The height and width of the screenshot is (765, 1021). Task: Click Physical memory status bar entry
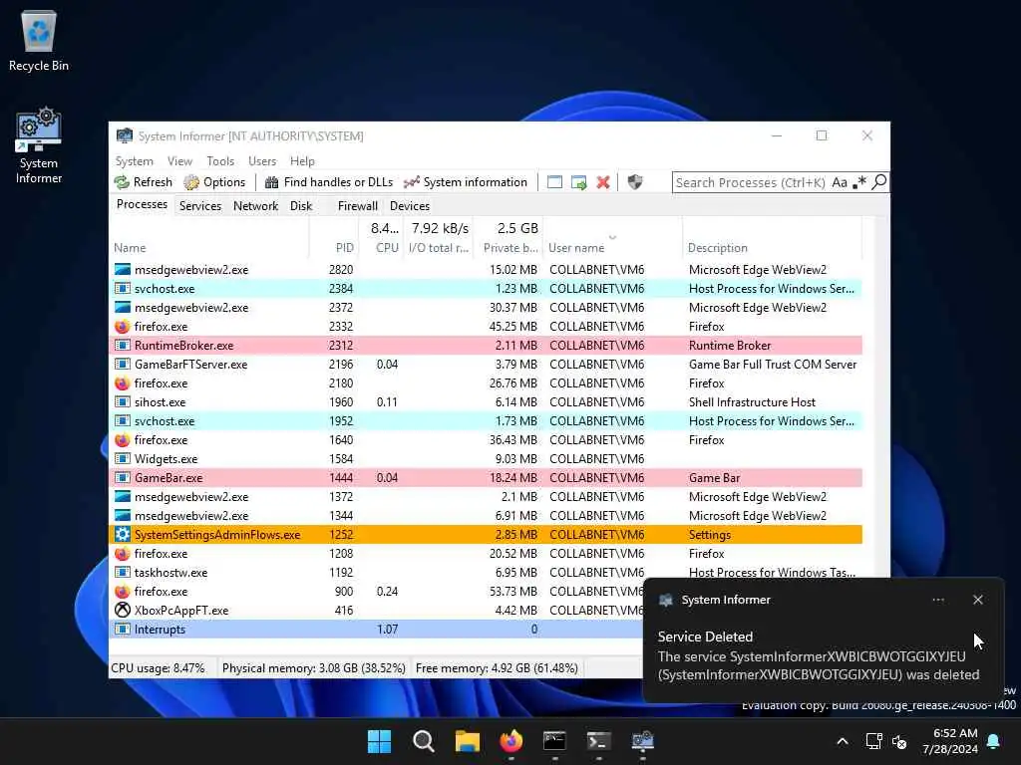pos(313,668)
